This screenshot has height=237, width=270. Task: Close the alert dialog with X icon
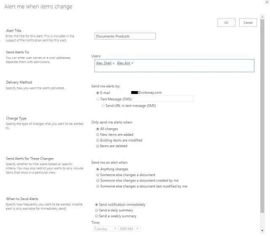tap(267, 2)
